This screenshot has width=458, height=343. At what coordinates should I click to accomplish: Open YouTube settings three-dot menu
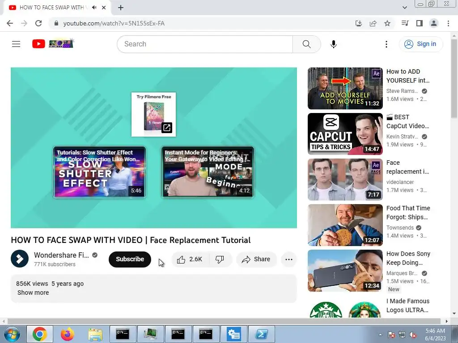pos(386,44)
